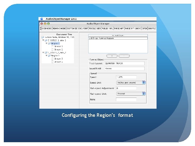Click the Stream 1 file icon under side_1
Image resolution: width=195 pixels, height=146 pixels.
[x=53, y=49]
